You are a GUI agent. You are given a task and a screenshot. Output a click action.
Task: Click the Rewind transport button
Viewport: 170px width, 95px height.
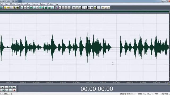tap(3, 90)
